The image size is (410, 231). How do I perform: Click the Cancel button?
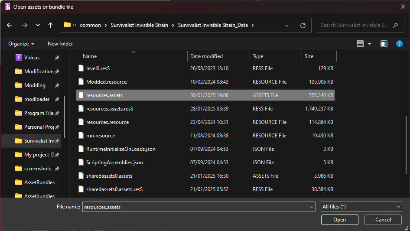(383, 220)
